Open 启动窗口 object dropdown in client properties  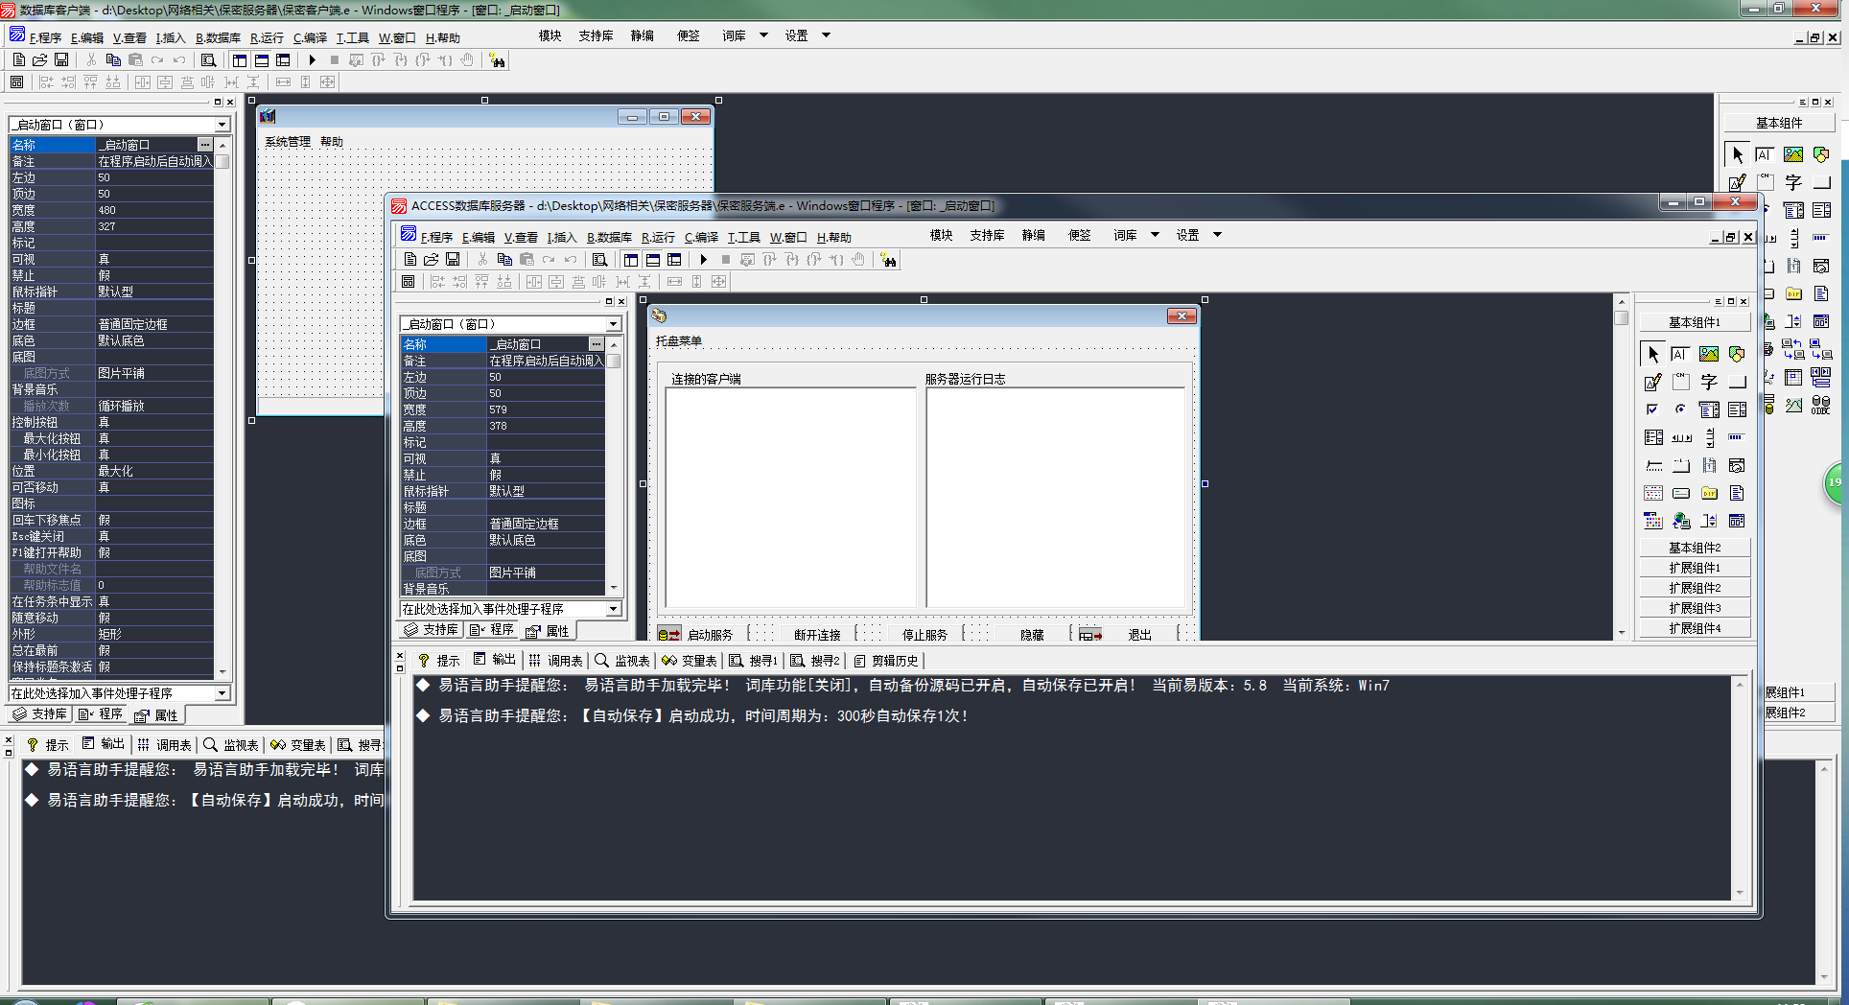pos(222,125)
